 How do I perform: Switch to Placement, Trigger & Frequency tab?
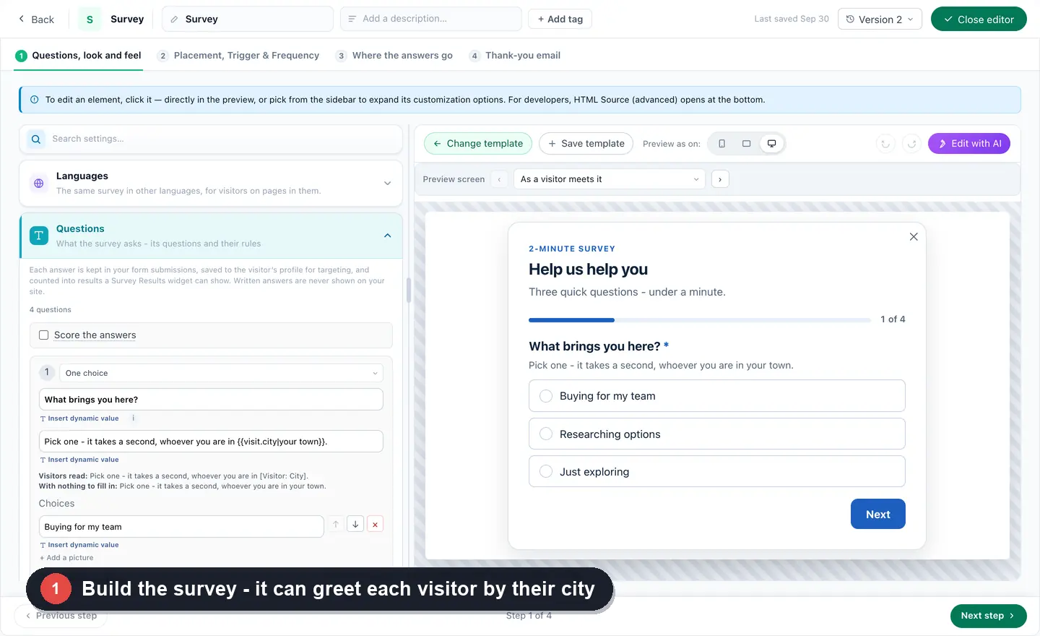(x=238, y=56)
